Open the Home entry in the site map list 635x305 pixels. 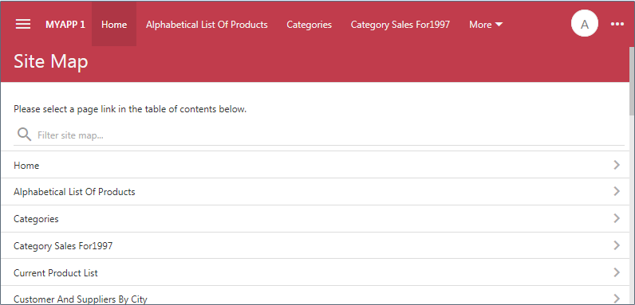317,165
